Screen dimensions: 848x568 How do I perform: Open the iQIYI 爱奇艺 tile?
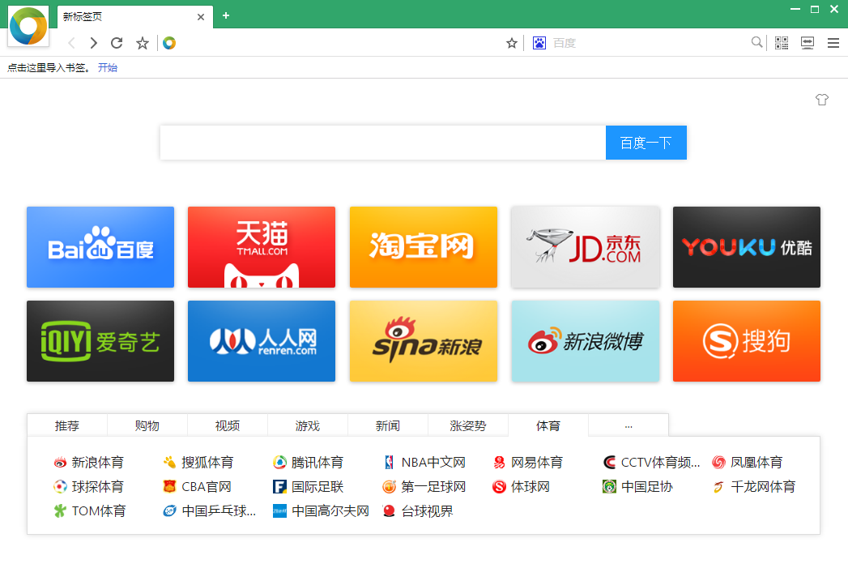point(100,341)
